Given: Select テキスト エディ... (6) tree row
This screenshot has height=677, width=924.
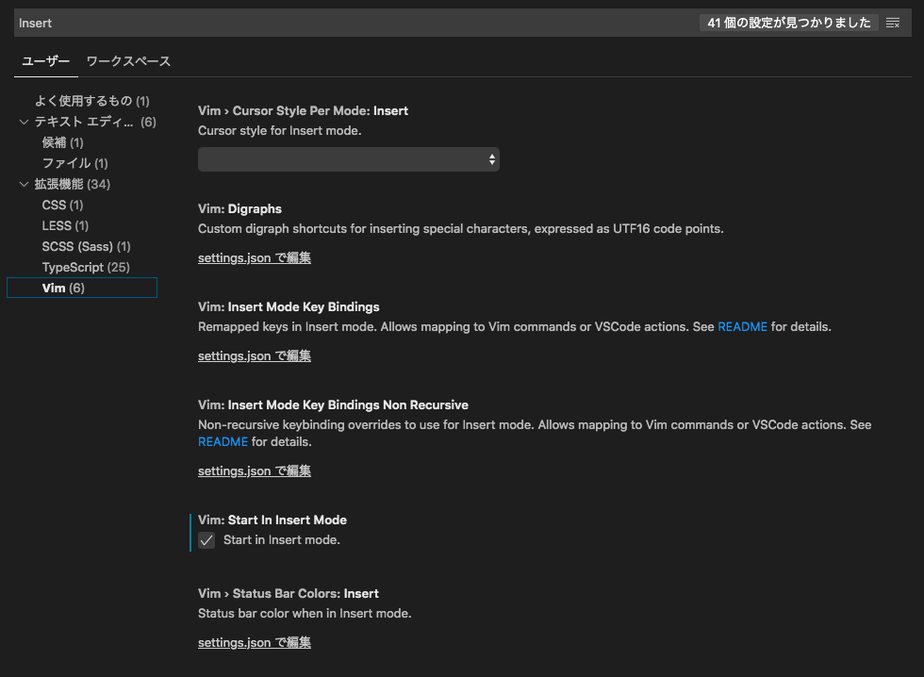Looking at the screenshot, I should coord(83,122).
